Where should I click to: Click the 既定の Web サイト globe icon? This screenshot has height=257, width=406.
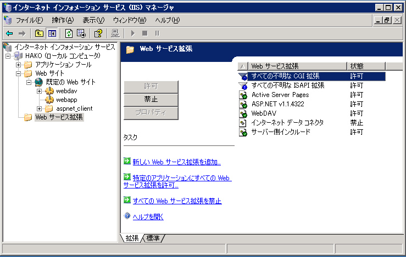[x=39, y=82]
